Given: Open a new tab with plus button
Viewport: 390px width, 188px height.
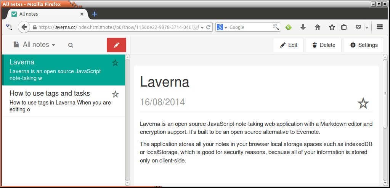Looking at the screenshot, I should coord(95,14).
